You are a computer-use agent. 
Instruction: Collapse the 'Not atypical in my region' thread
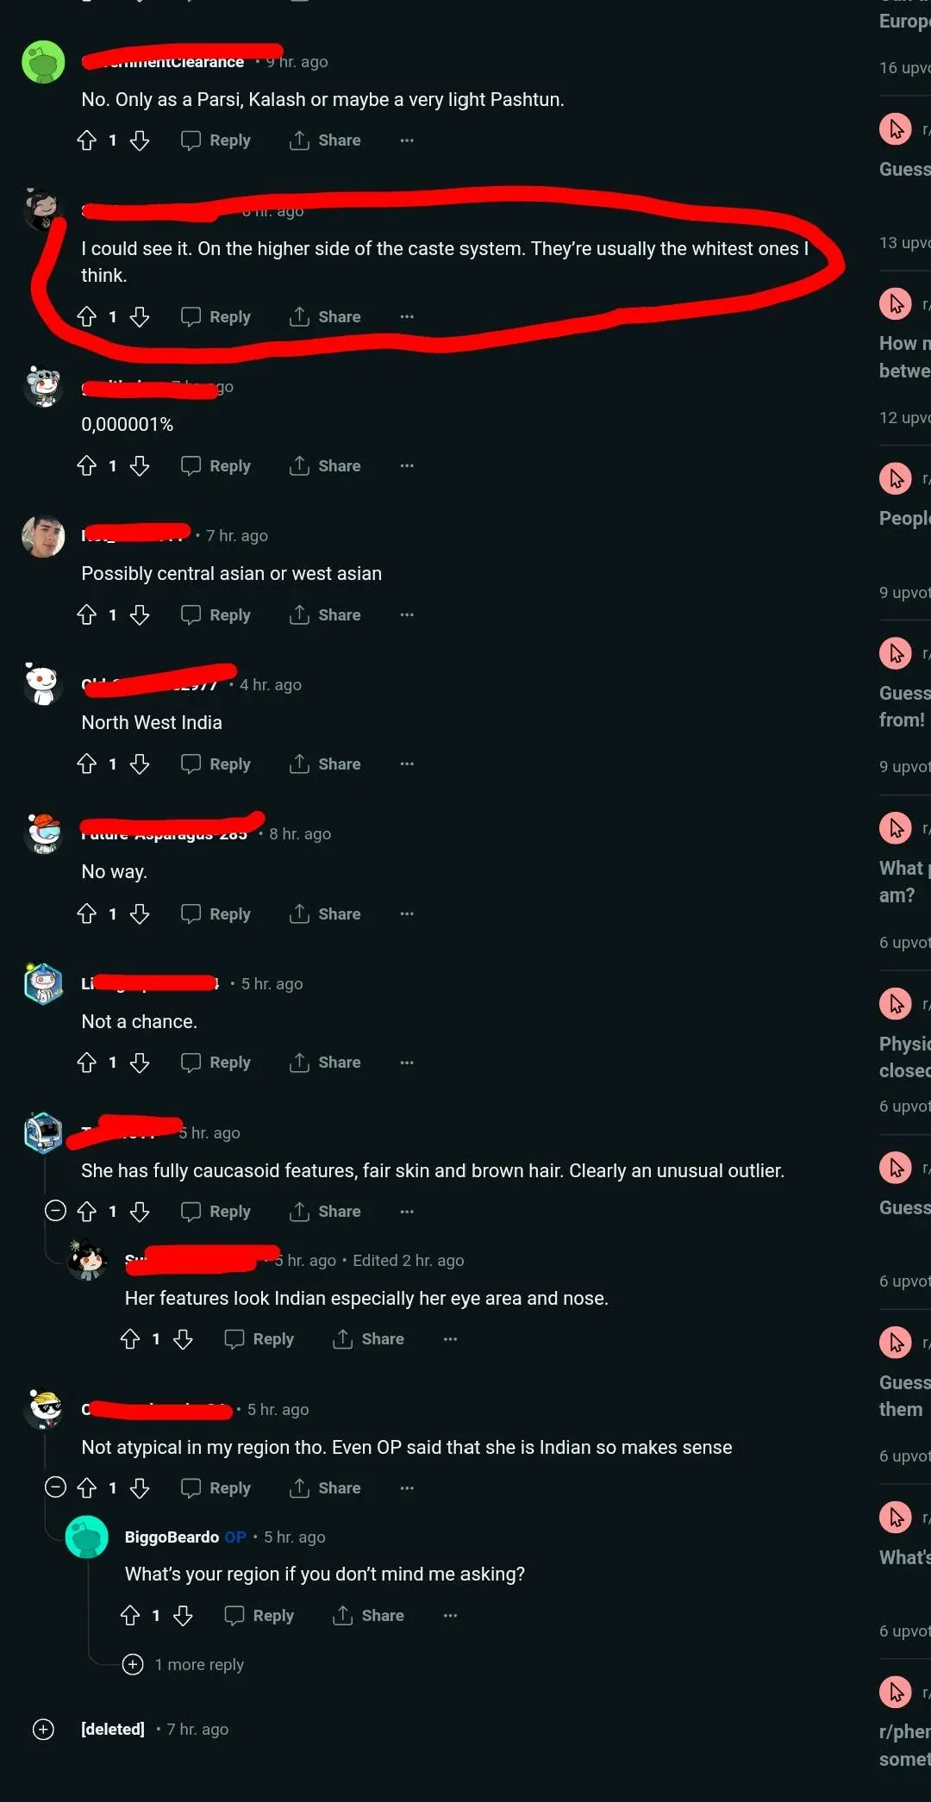click(x=55, y=1487)
